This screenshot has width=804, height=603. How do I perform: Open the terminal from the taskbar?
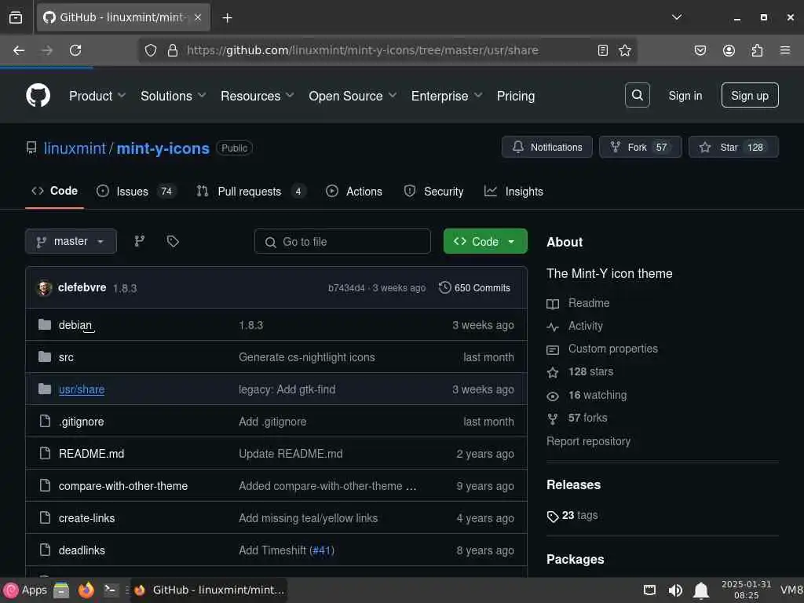[x=110, y=590]
